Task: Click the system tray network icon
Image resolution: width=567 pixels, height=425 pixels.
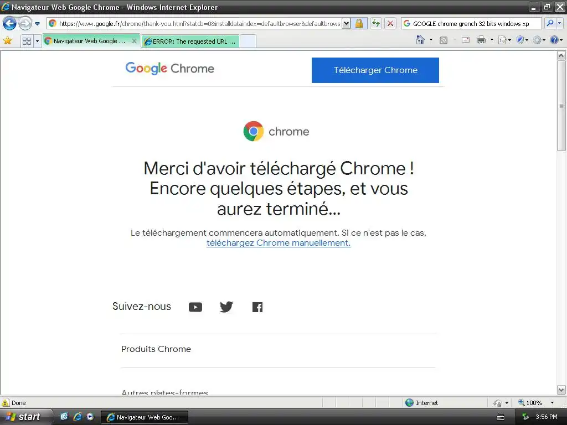Action: click(x=525, y=417)
